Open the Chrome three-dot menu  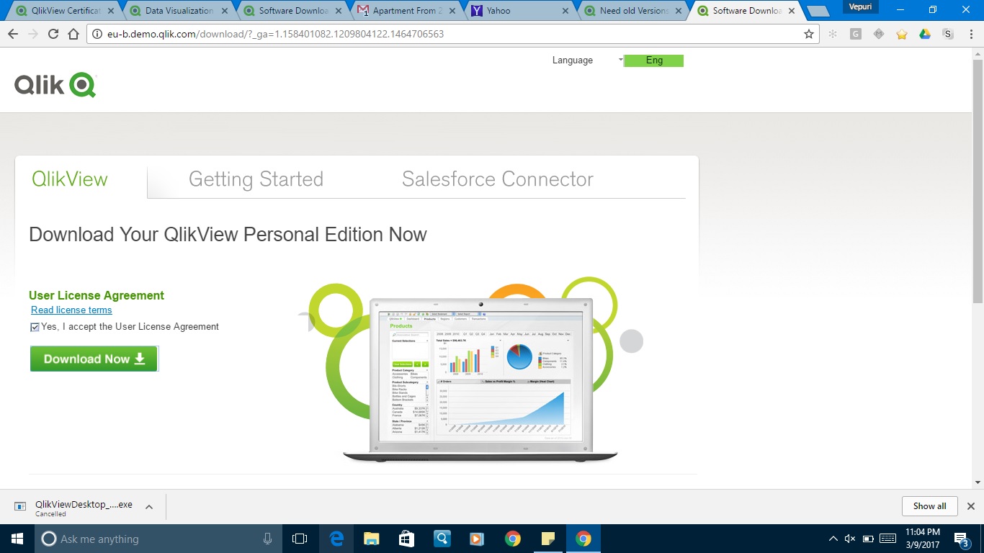pyautogui.click(x=972, y=34)
